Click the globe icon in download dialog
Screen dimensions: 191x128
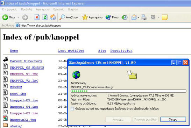tap(76, 74)
